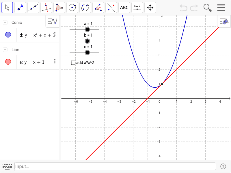Hide line e via its red toggle
Viewport: 231px width, 173px height.
tap(8, 62)
